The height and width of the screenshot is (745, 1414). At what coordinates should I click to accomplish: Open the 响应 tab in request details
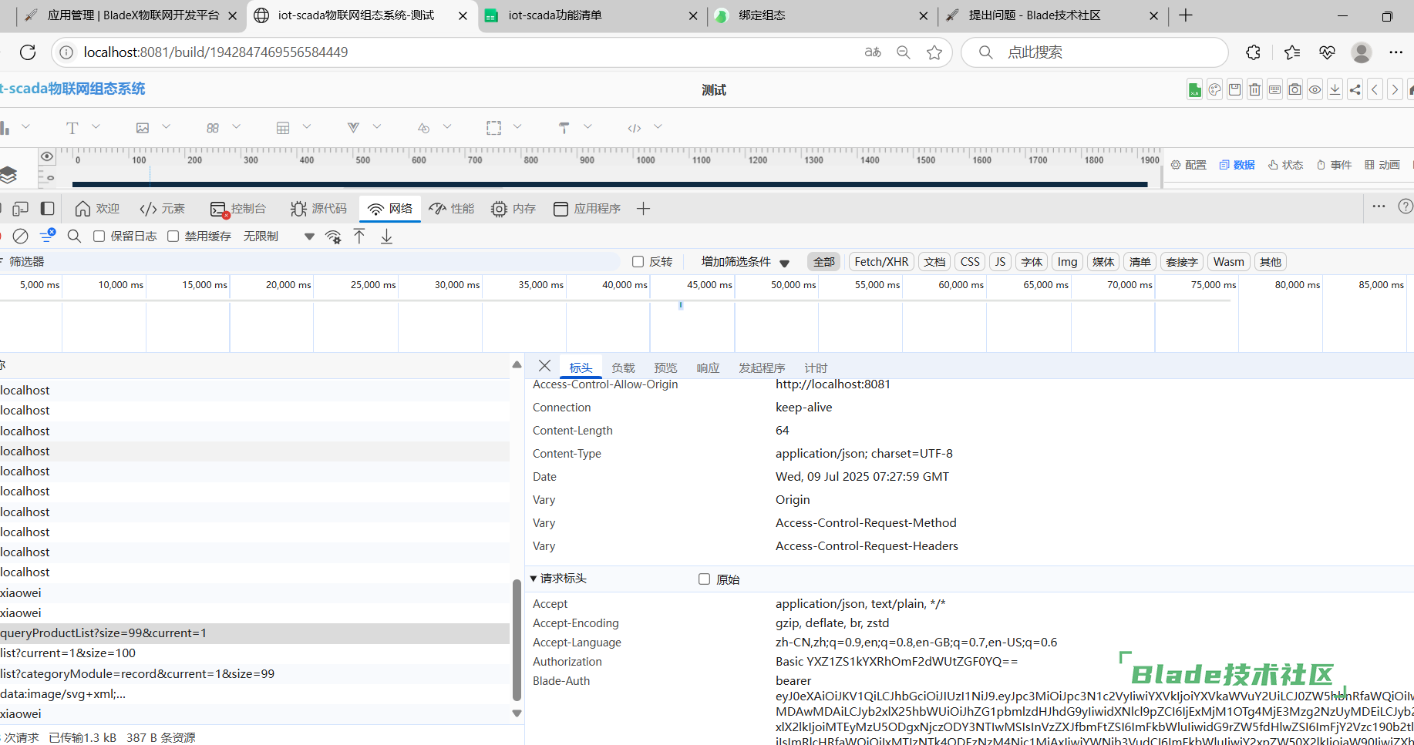pyautogui.click(x=707, y=368)
